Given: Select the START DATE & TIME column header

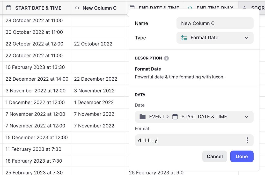Looking at the screenshot, I should point(38,8).
